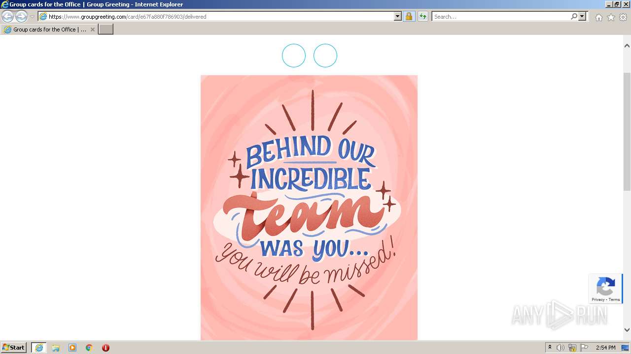Close the Group cards for the Office tab
Viewport: 631px width, 354px height.
(x=93, y=29)
